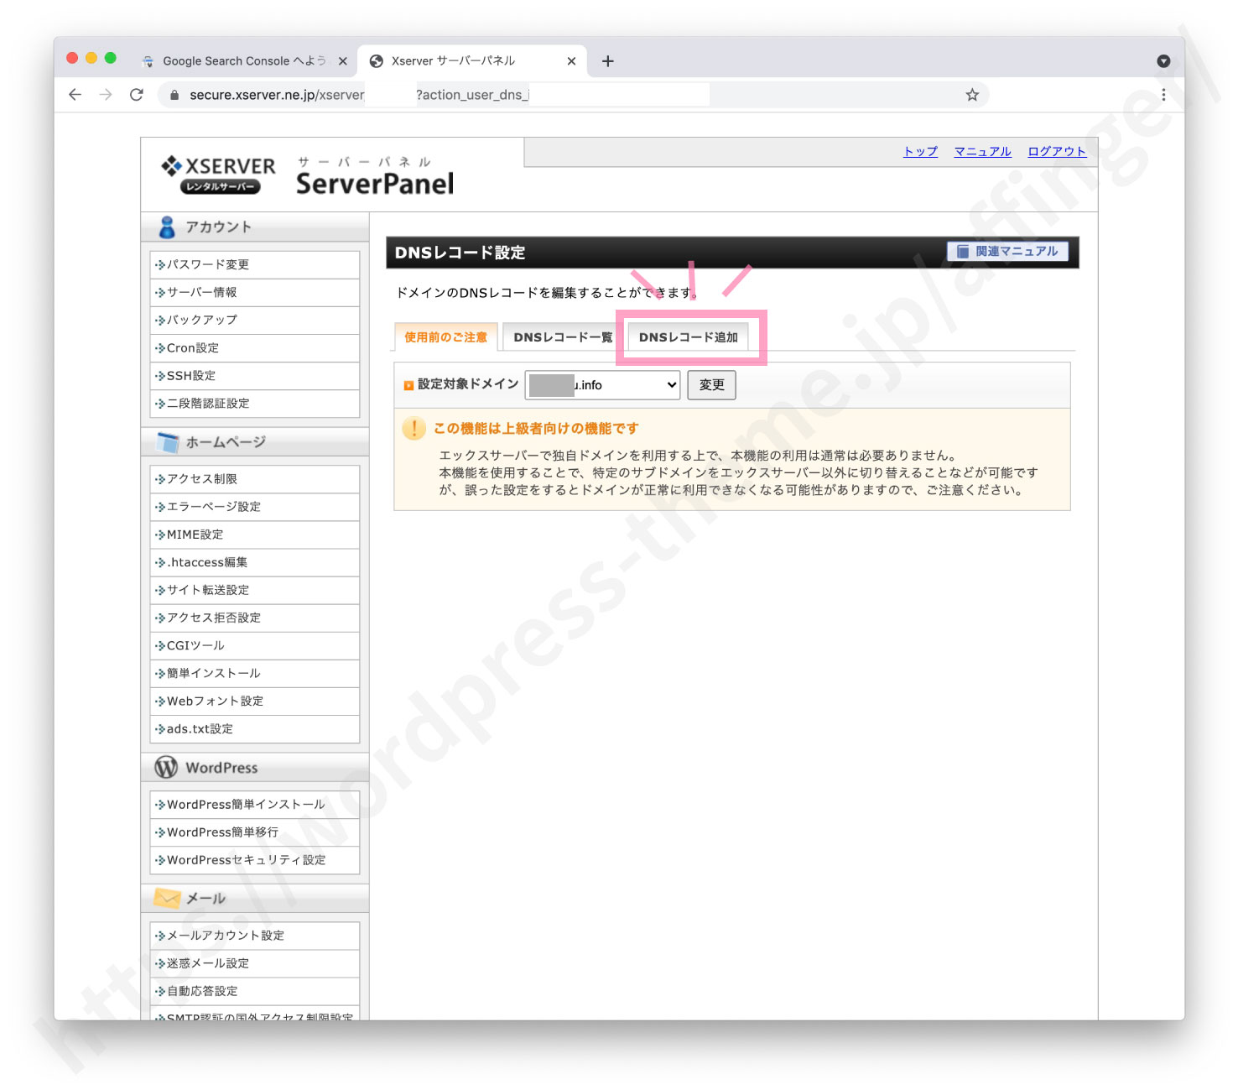Image resolution: width=1238 pixels, height=1090 pixels.
Task: Open 自動応答設定 in the sidebar
Action: 255,991
